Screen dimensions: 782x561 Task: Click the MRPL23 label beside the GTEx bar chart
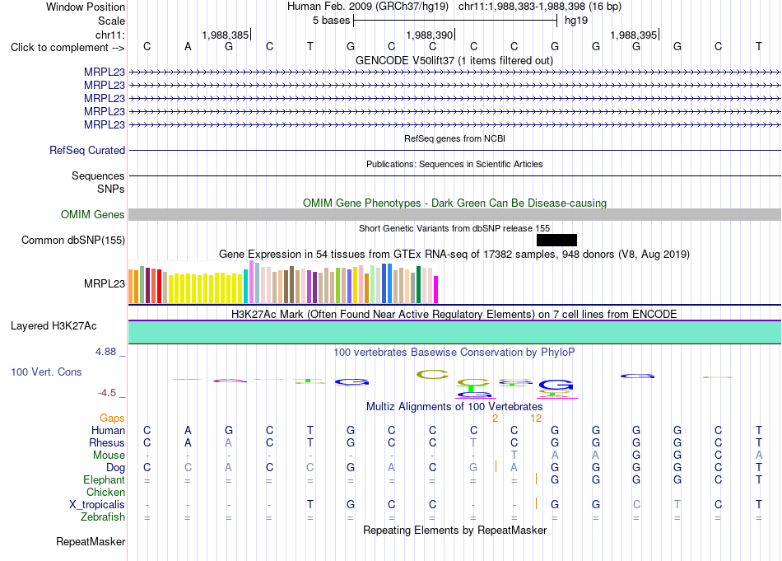tap(105, 283)
